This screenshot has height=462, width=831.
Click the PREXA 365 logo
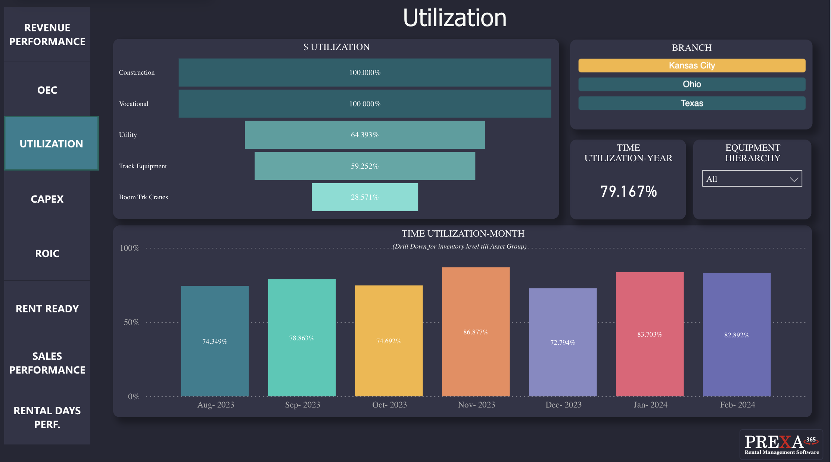[781, 444]
